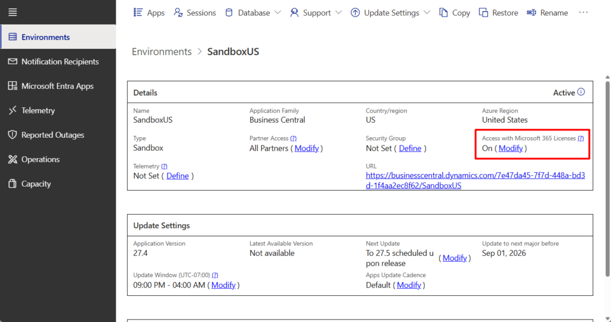Select Notification Recipients in sidebar
The width and height of the screenshot is (611, 322).
[x=60, y=61]
